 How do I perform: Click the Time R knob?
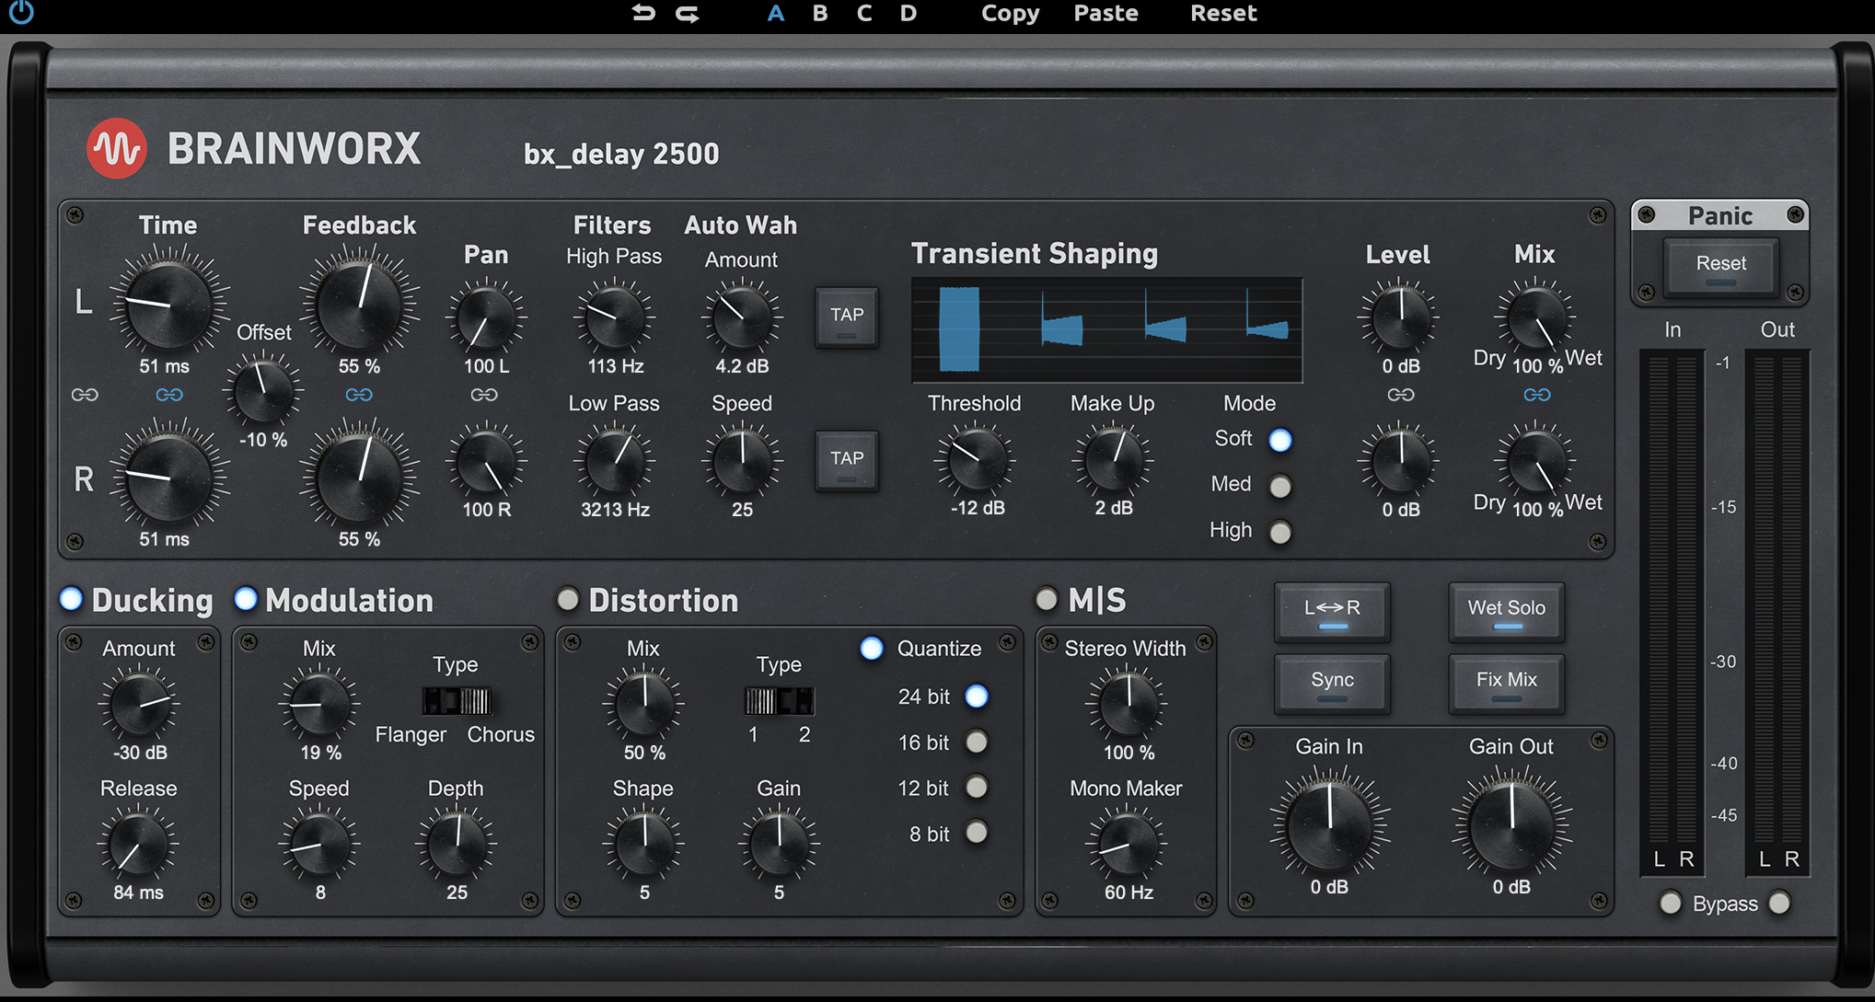coord(168,477)
